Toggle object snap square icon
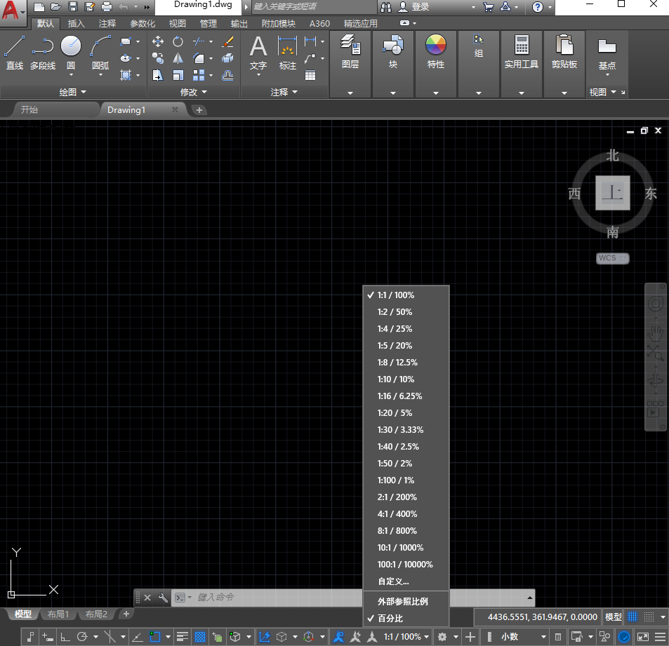This screenshot has height=646, width=669. tap(155, 637)
